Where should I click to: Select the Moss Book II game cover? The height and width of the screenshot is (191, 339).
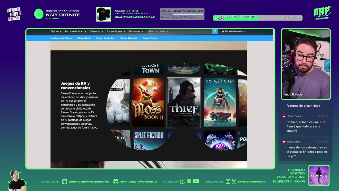coord(148,102)
